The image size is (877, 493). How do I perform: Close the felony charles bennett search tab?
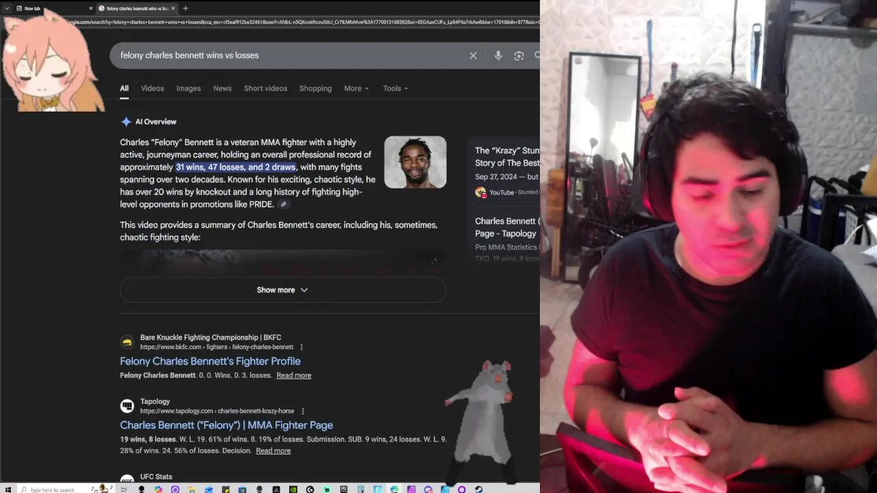pyautogui.click(x=173, y=8)
